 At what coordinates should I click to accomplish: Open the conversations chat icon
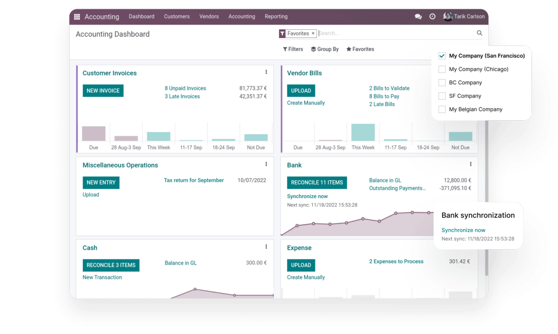(418, 17)
